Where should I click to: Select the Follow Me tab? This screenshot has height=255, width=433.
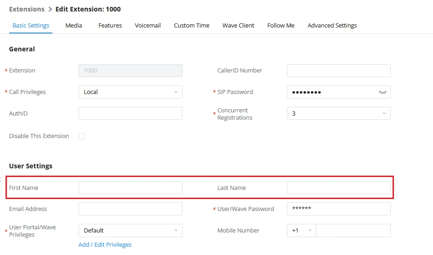click(281, 25)
